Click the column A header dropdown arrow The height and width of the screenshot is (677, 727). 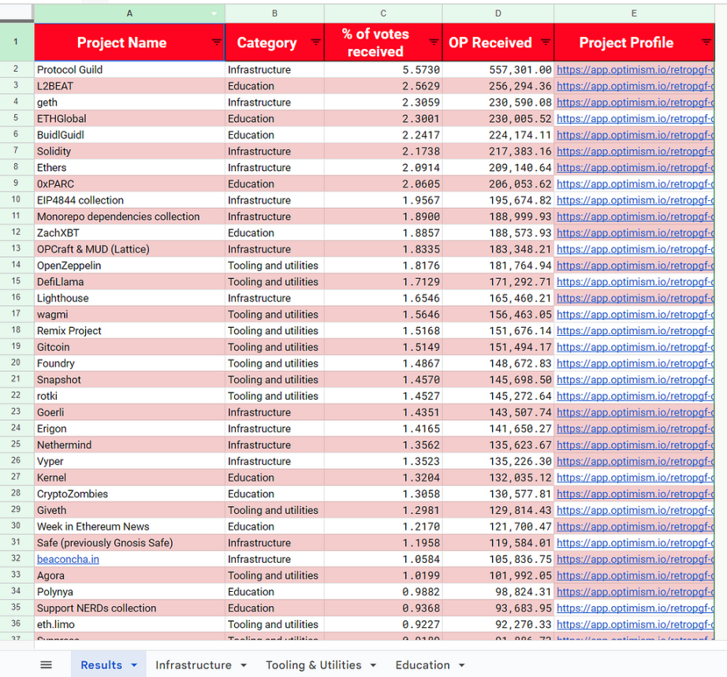[214, 13]
